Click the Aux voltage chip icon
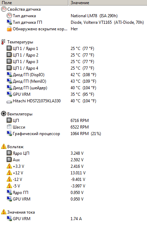Screen dimensions: 147x225 point(9,160)
